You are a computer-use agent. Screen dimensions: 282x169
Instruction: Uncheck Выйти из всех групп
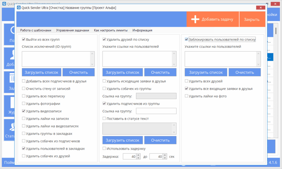(24, 40)
